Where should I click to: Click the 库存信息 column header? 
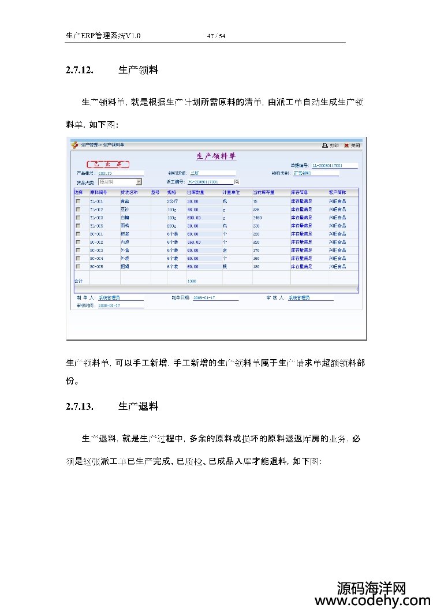(300, 192)
